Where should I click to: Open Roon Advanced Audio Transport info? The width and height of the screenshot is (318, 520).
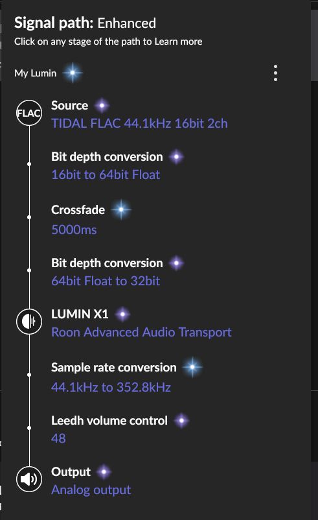pos(141,332)
